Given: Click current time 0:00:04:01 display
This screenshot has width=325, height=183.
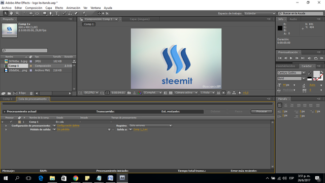Looking at the screenshot, I should (118, 93).
